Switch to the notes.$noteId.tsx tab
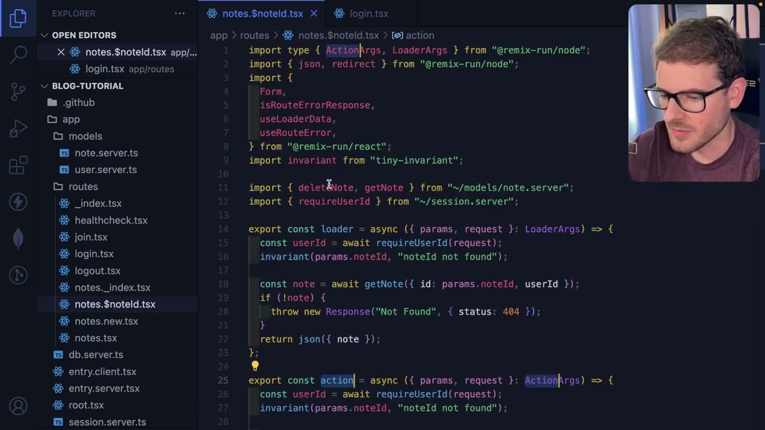The width and height of the screenshot is (765, 430). [262, 13]
